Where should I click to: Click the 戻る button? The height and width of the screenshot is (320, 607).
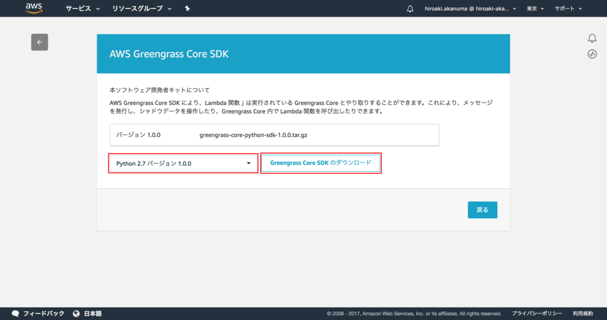click(483, 210)
